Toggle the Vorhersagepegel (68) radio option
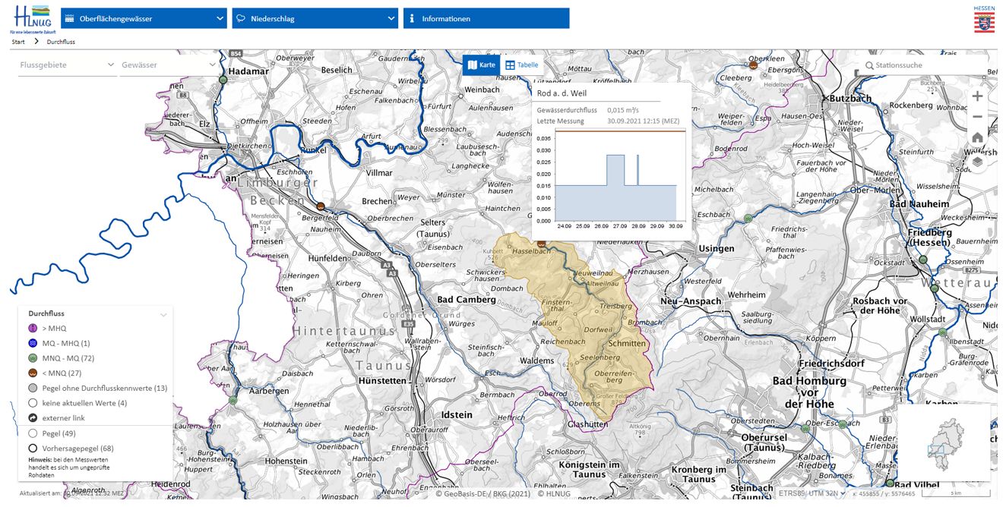This screenshot has width=1003, height=507. [33, 448]
